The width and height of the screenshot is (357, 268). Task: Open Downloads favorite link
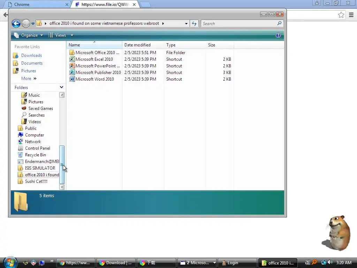pyautogui.click(x=31, y=55)
